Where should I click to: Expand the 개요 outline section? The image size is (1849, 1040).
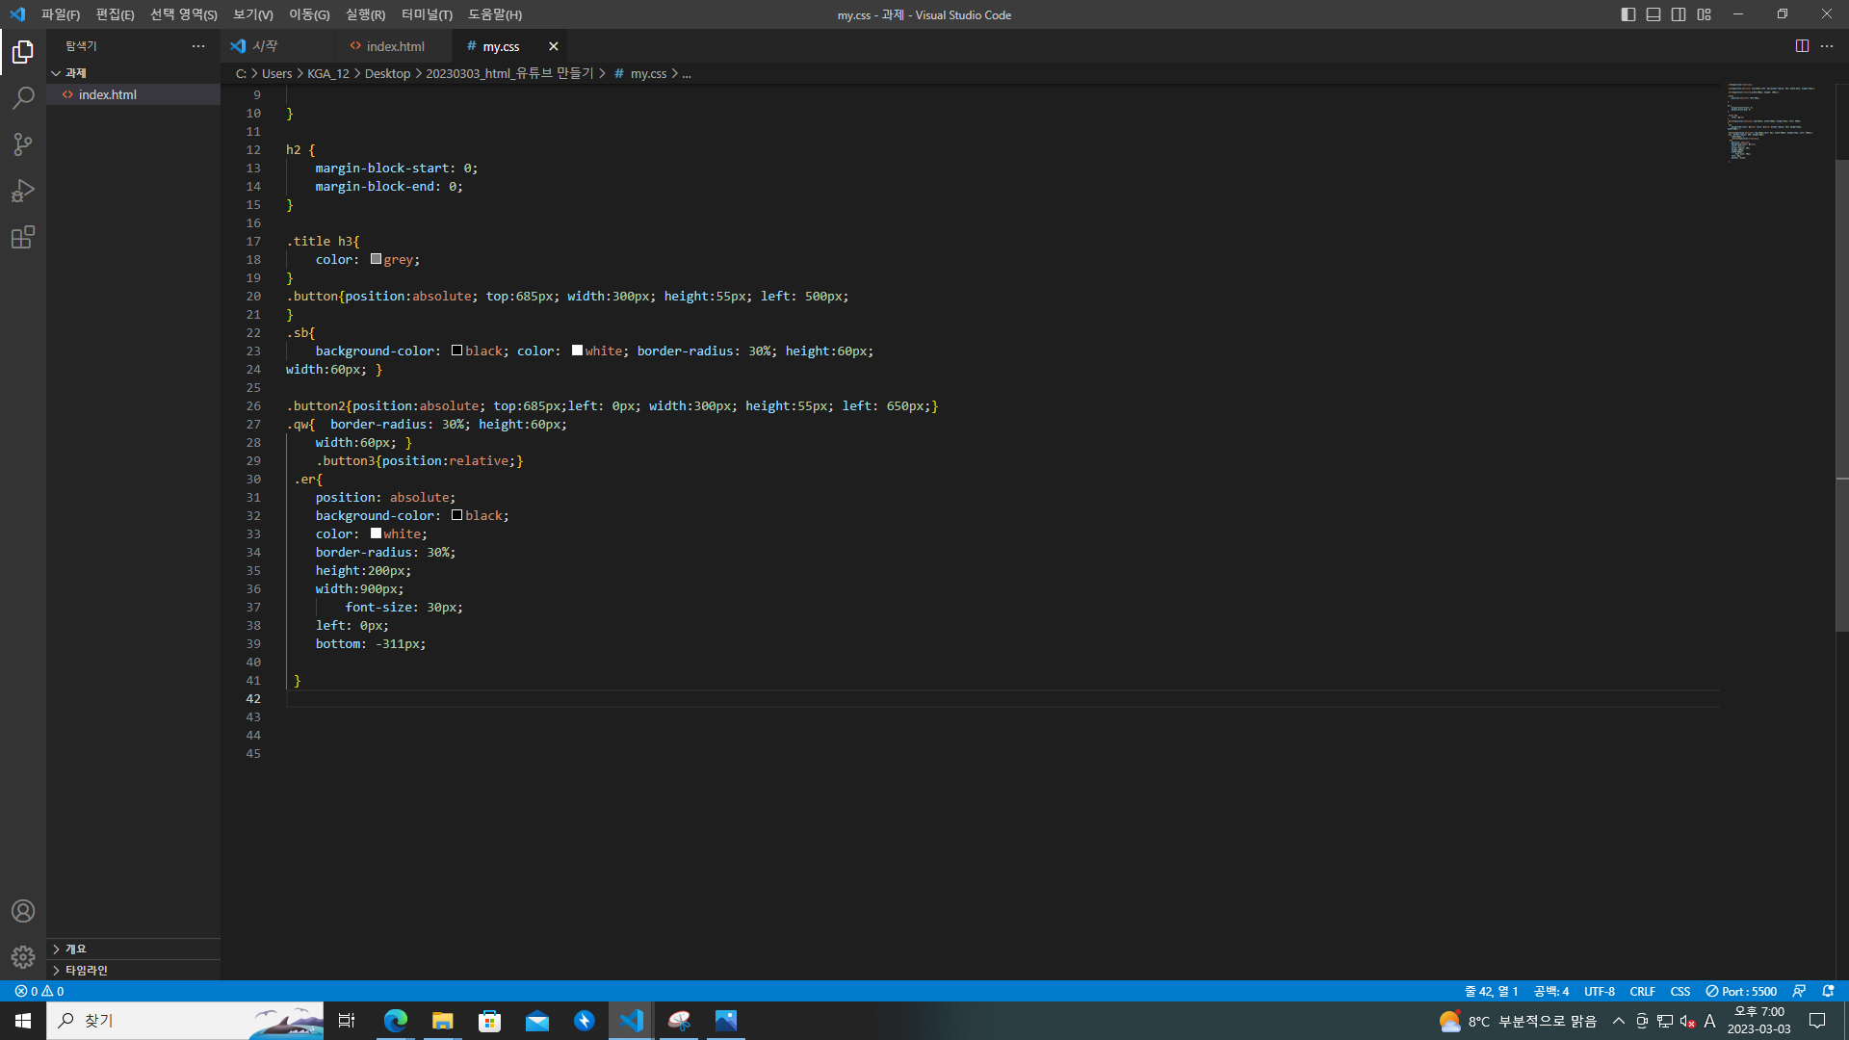pos(75,949)
